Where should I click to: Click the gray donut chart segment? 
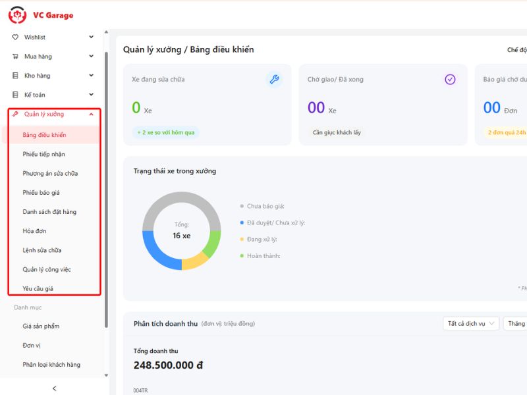[x=182, y=198]
